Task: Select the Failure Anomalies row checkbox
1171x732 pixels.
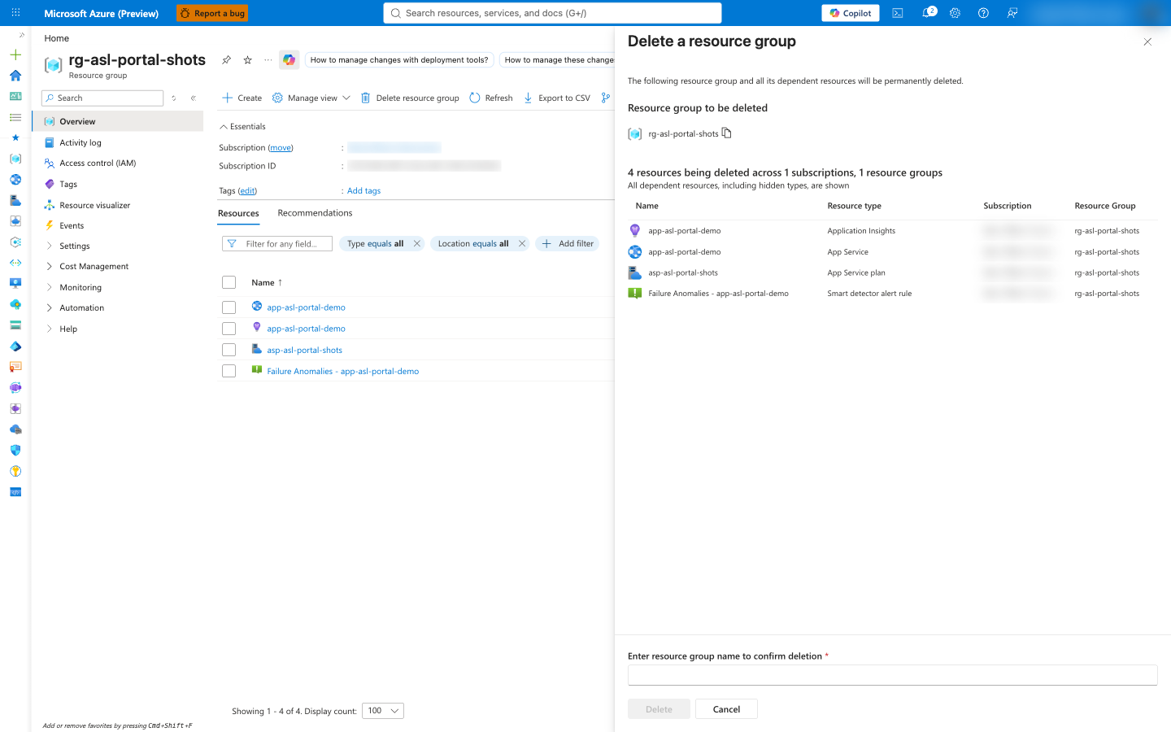Action: click(229, 371)
